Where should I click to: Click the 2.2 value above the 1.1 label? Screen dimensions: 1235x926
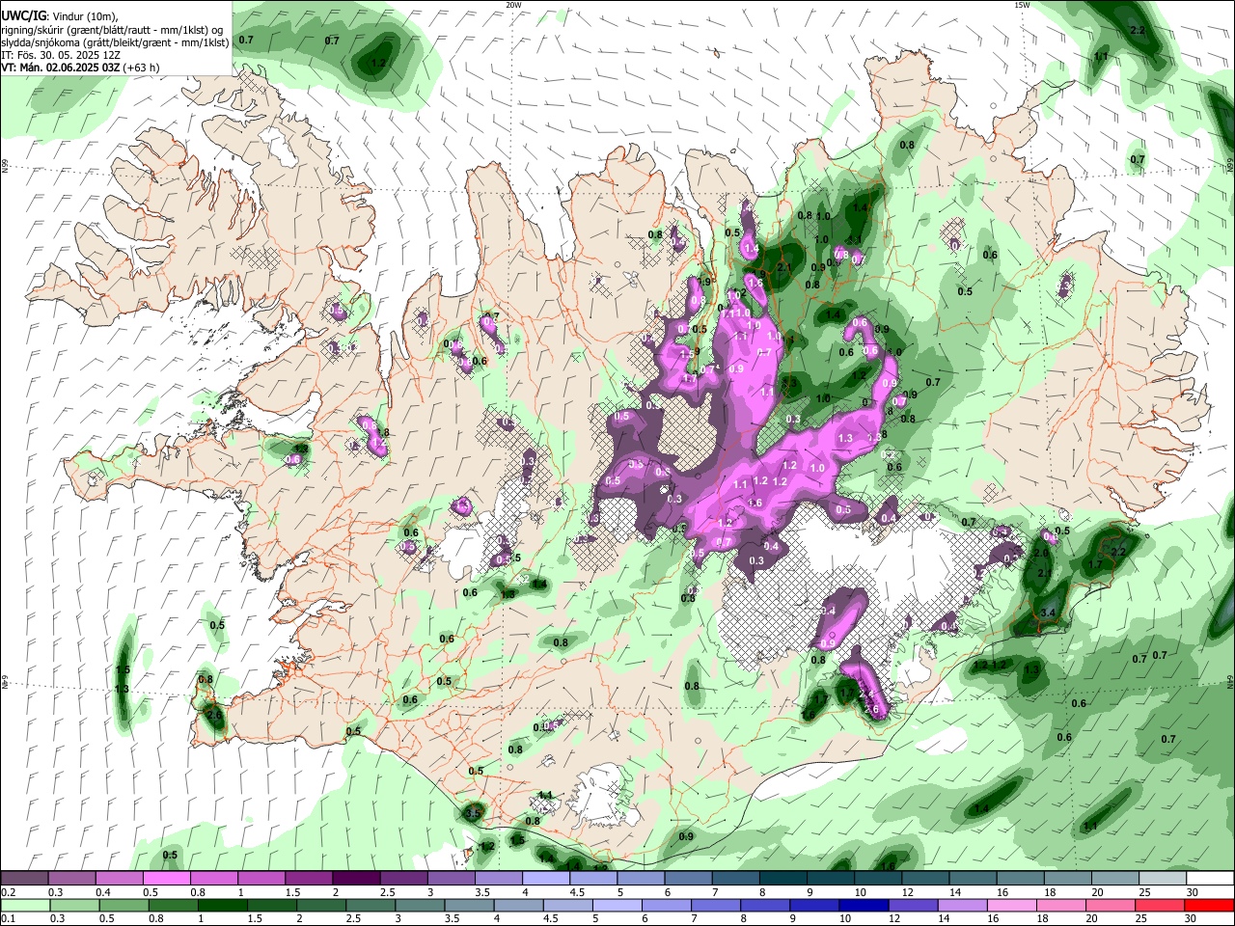coord(1137,31)
